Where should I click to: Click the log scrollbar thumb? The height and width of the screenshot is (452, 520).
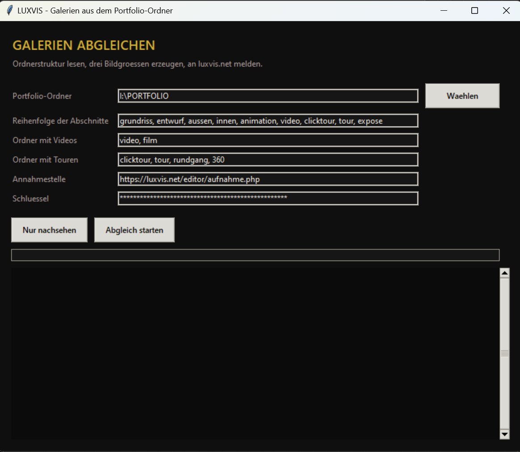[x=504, y=354]
